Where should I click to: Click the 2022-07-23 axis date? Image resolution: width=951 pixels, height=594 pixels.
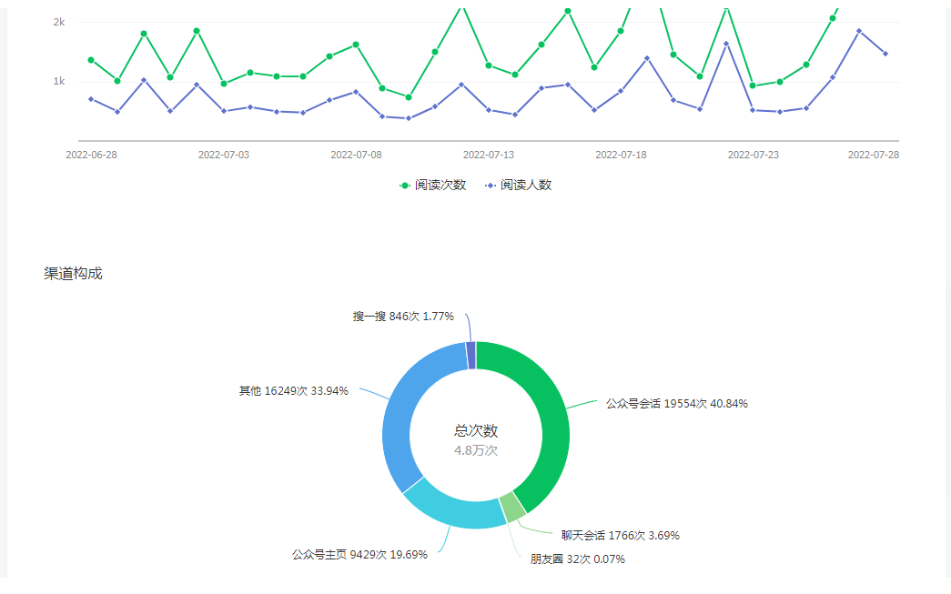click(x=754, y=155)
